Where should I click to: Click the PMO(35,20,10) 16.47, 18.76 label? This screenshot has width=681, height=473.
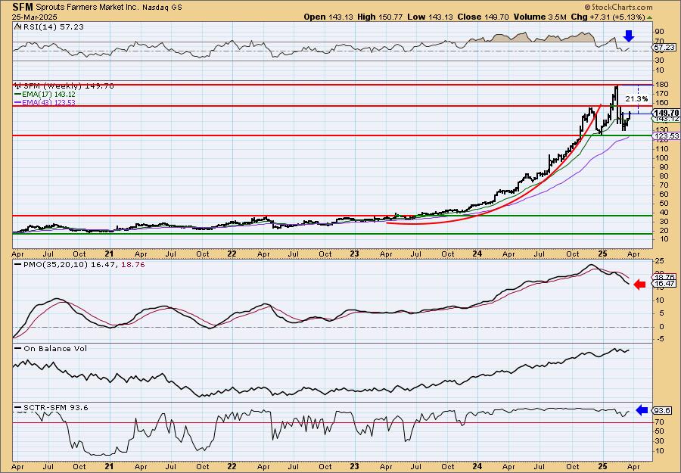point(80,265)
